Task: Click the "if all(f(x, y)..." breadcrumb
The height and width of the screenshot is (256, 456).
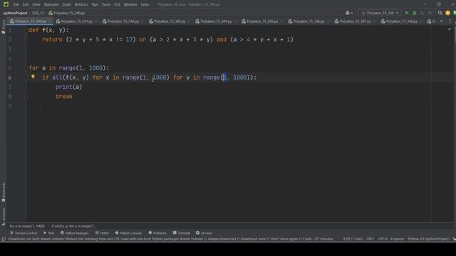Action: [74, 226]
